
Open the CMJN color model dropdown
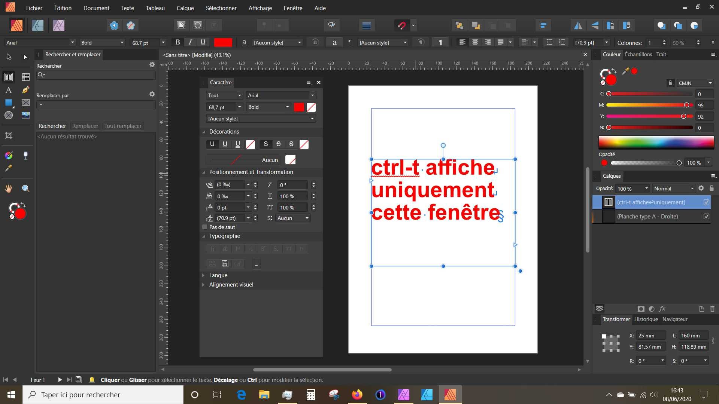coord(695,83)
